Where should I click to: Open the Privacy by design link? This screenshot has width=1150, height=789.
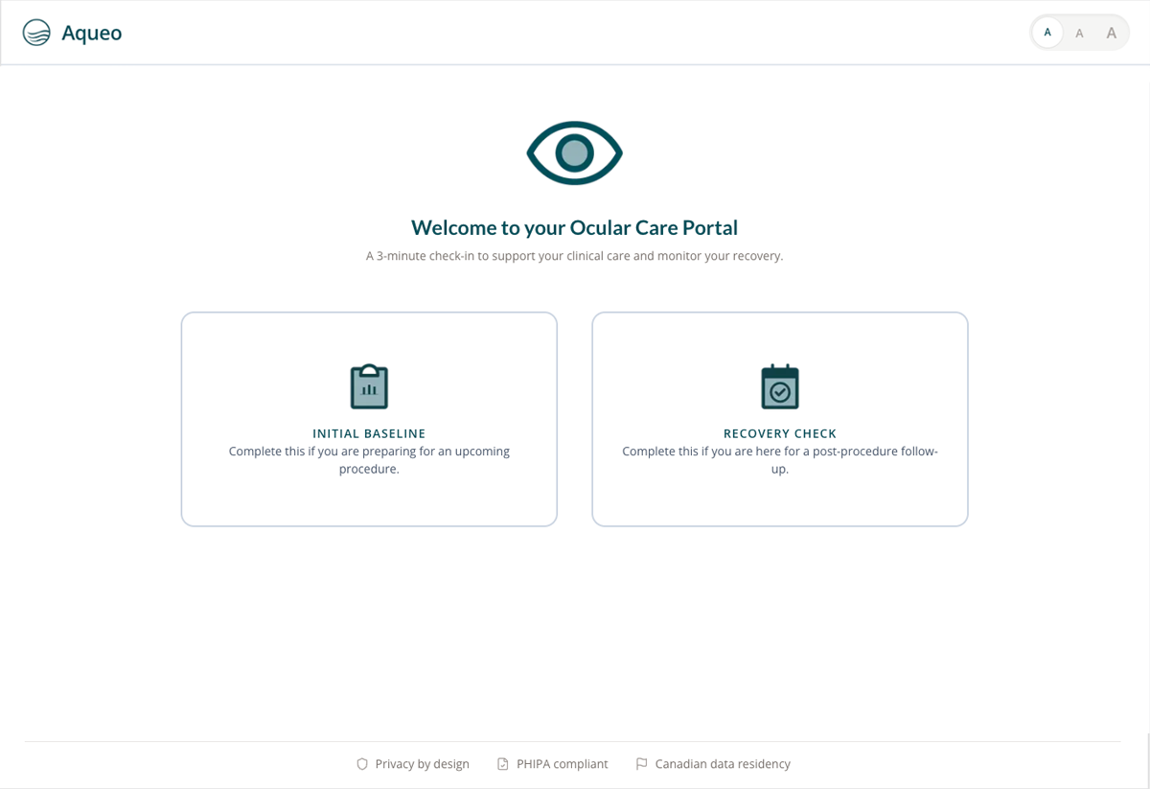pyautogui.click(x=422, y=763)
